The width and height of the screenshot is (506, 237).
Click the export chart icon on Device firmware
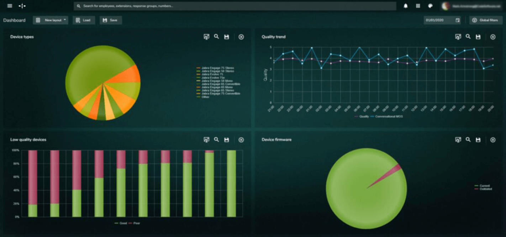(x=458, y=140)
